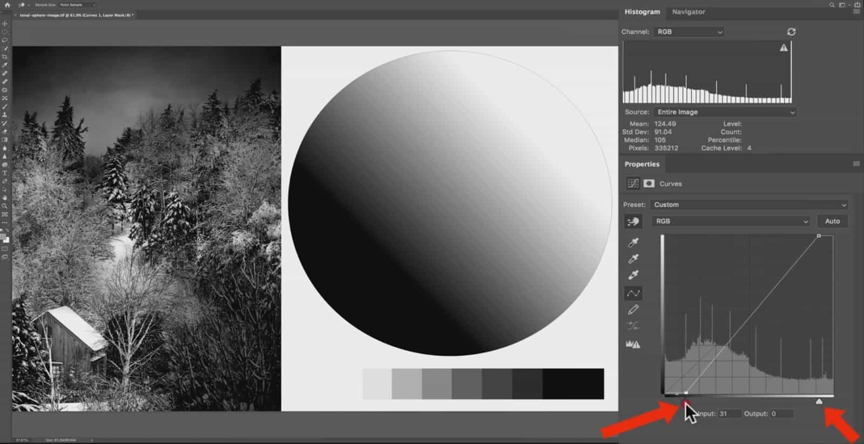Pick the white point eyedropper in Curves
Screen dimensions: 864x444
(633, 275)
